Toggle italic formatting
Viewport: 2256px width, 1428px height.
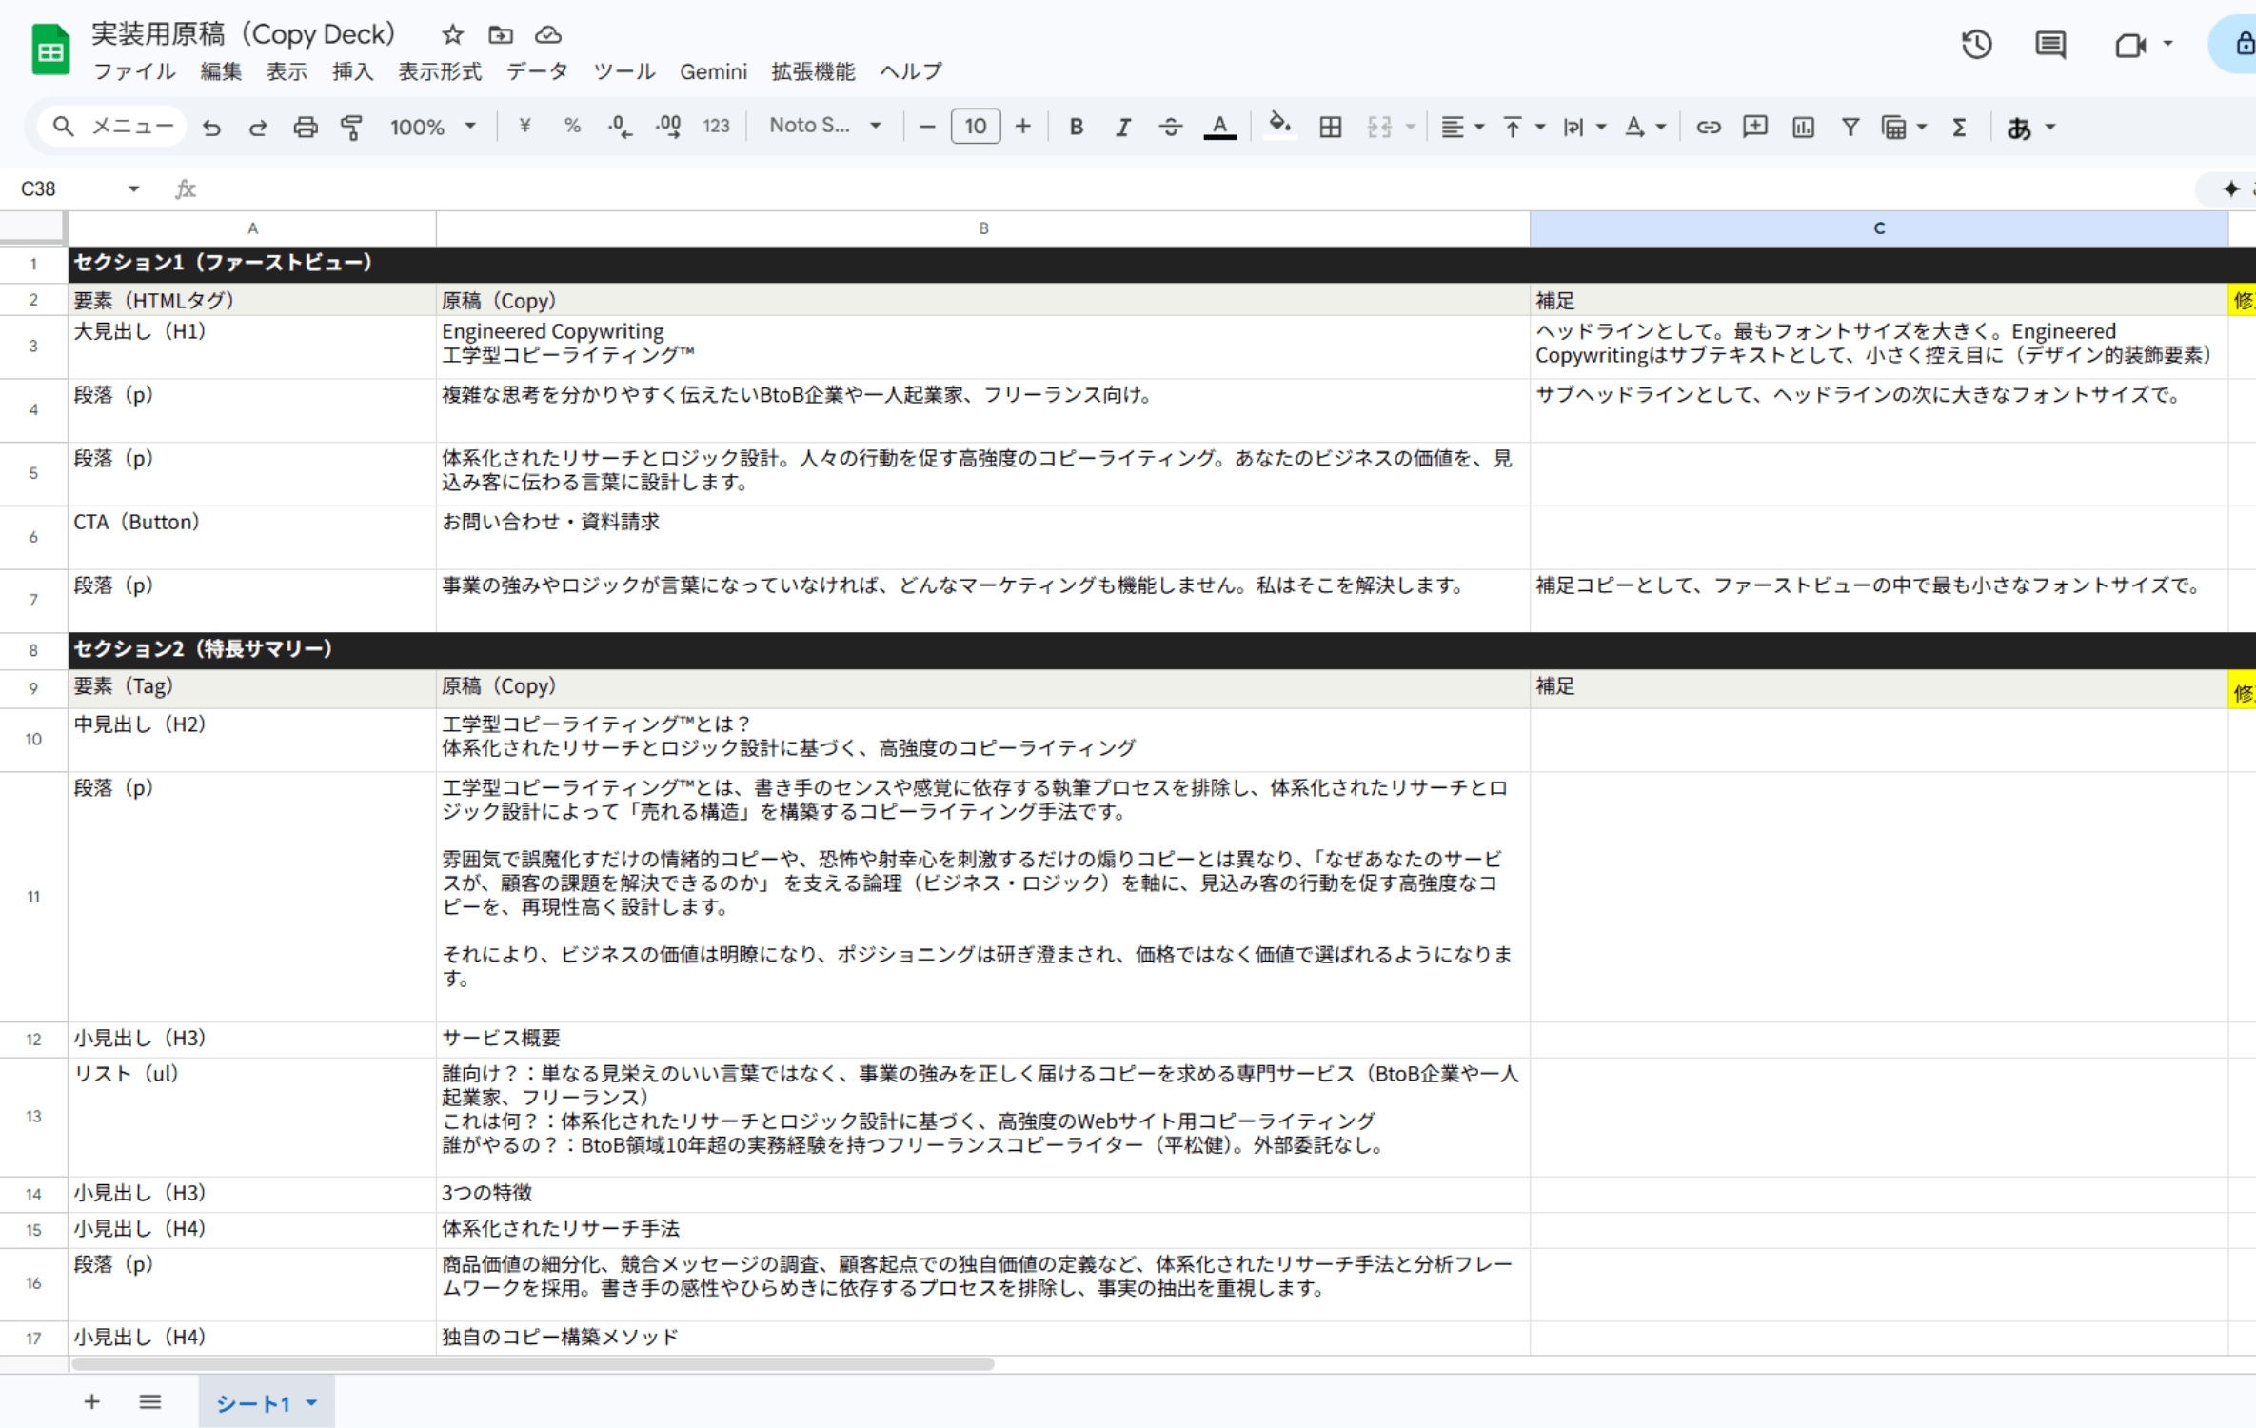pyautogui.click(x=1123, y=127)
